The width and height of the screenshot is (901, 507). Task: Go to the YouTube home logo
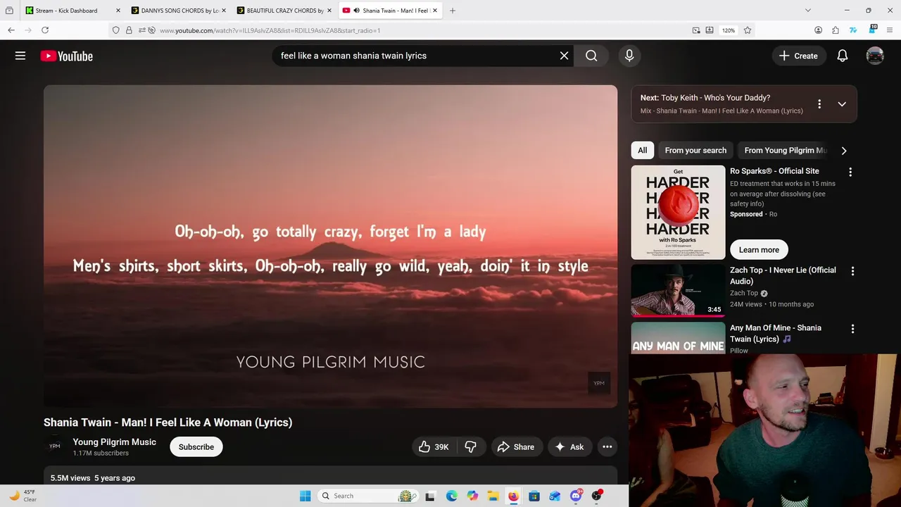[x=66, y=56]
